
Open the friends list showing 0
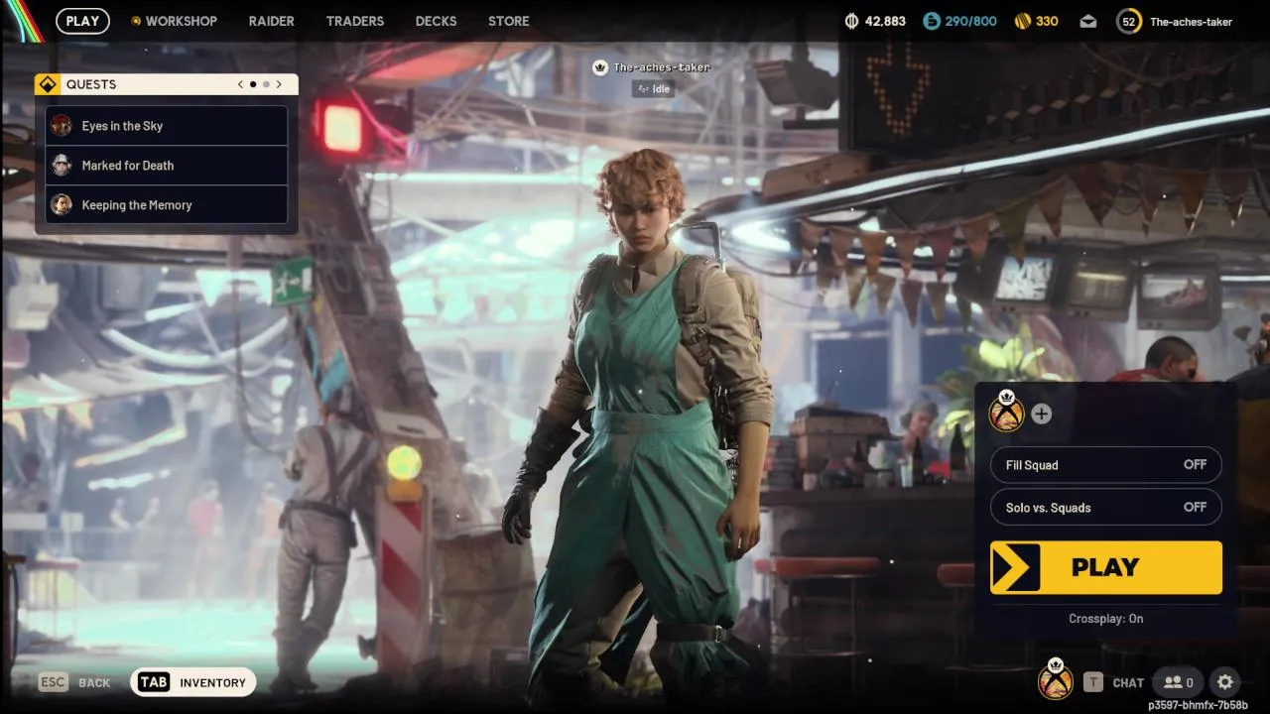tap(1178, 682)
